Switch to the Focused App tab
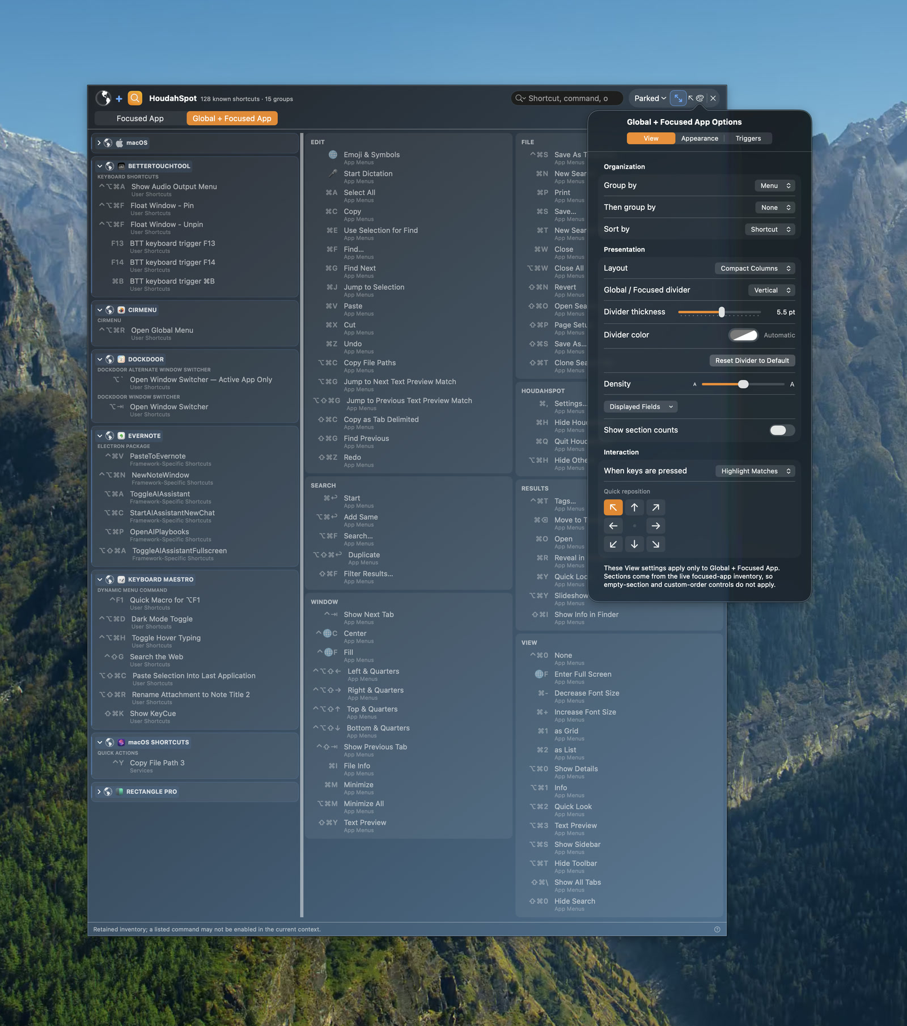This screenshot has width=907, height=1026. (x=140, y=118)
